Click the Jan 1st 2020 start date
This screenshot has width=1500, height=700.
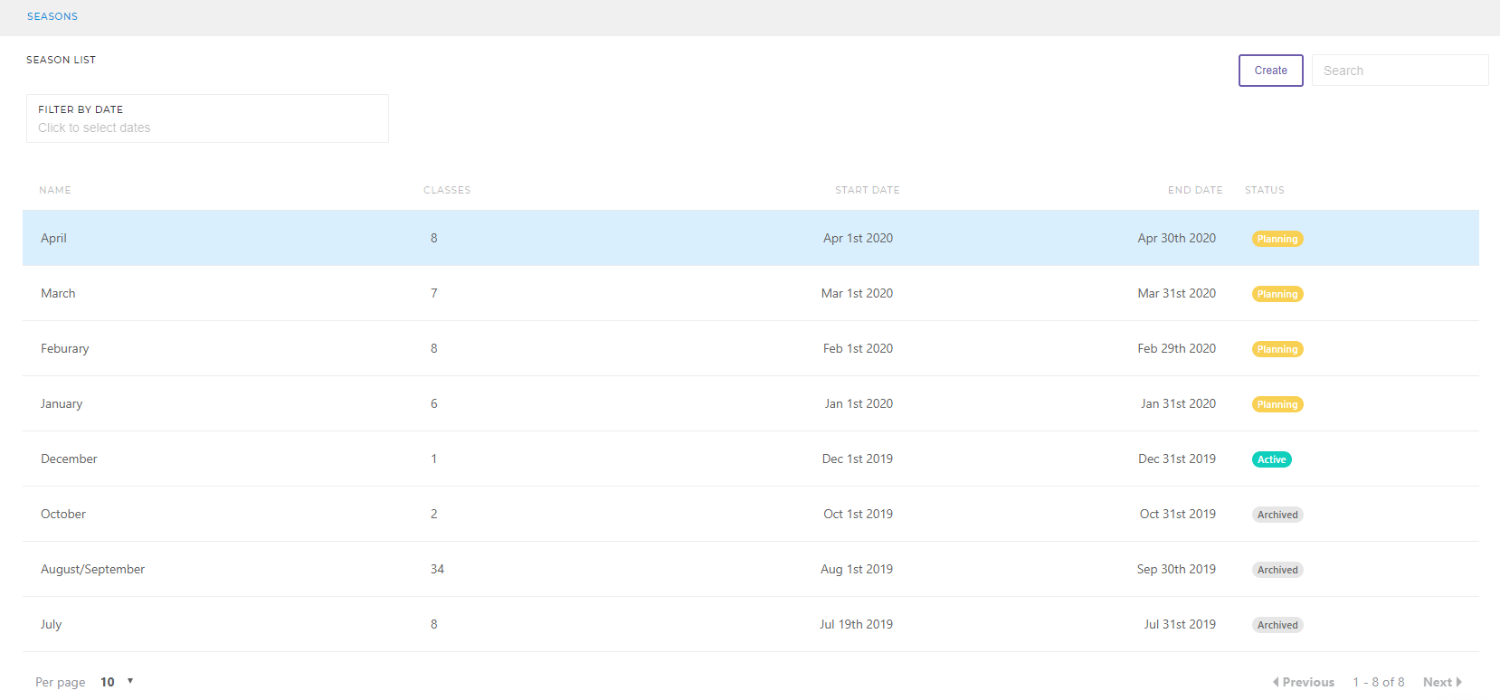pos(859,403)
